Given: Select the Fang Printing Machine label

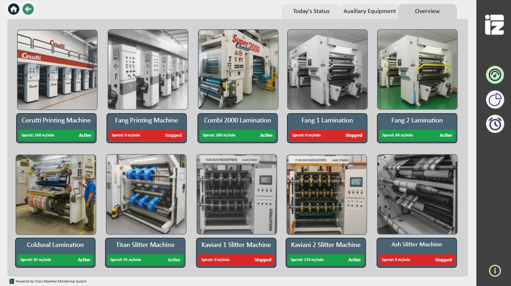Looking at the screenshot, I should (146, 120).
